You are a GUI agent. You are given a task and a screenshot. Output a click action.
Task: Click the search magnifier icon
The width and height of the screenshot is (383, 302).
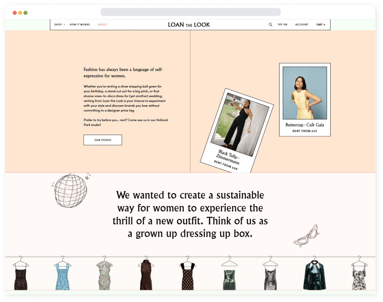pos(270,24)
